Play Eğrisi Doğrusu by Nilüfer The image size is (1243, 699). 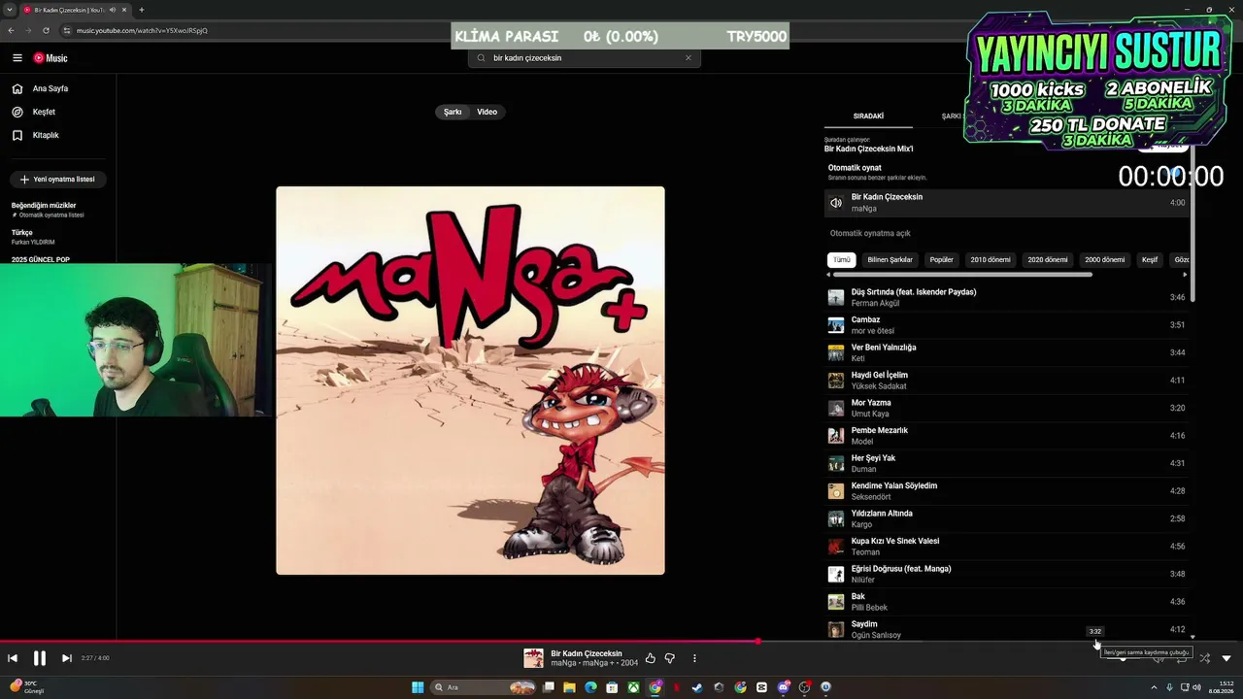(1006, 574)
